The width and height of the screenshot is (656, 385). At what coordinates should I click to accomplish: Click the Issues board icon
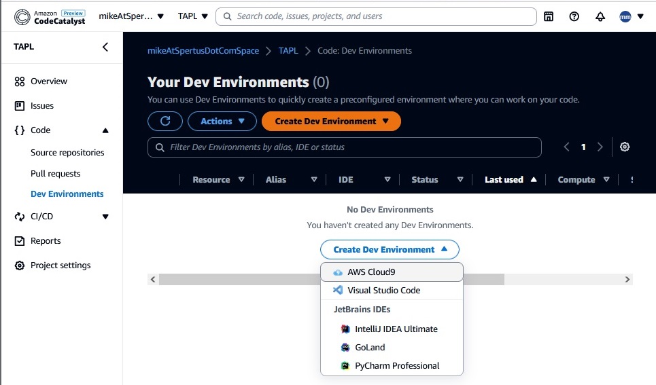pyautogui.click(x=20, y=106)
